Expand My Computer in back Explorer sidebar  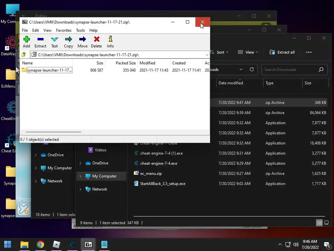click(36, 168)
